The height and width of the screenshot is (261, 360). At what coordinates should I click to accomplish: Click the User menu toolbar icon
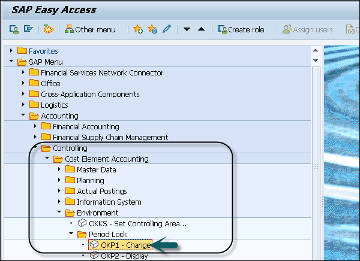13,29
